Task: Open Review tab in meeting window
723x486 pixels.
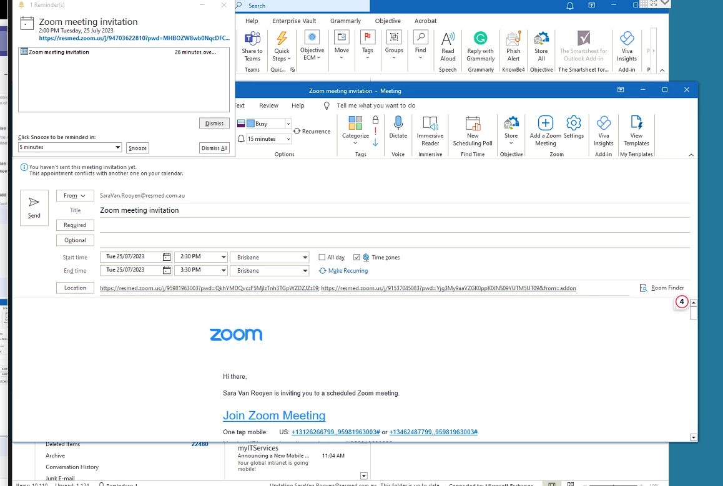Action: click(269, 105)
